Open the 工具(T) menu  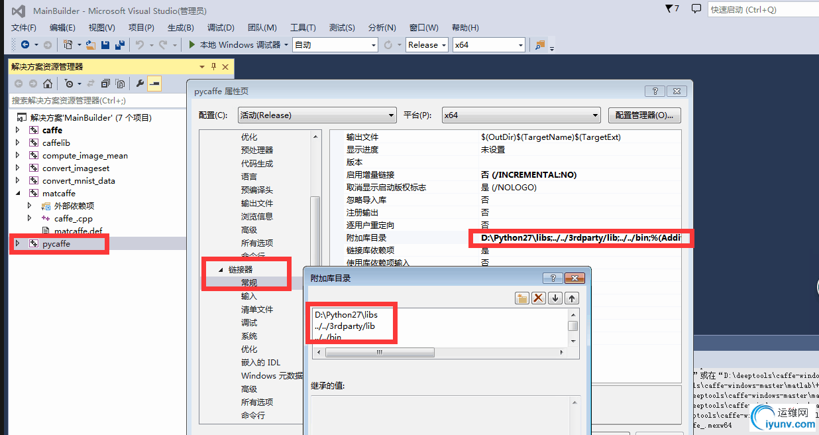303,27
